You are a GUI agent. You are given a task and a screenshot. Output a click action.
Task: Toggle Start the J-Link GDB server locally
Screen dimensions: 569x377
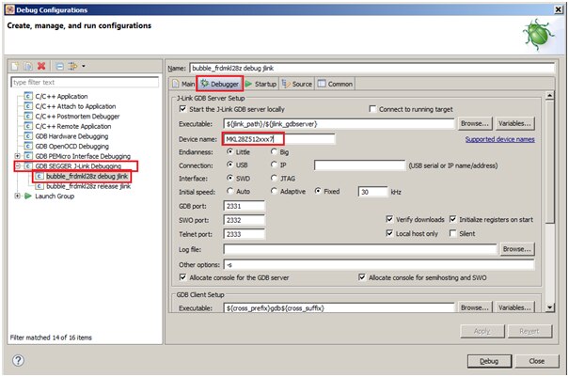tap(182, 108)
